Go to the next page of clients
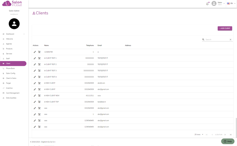This screenshot has width=237, height=146. tap(225, 135)
